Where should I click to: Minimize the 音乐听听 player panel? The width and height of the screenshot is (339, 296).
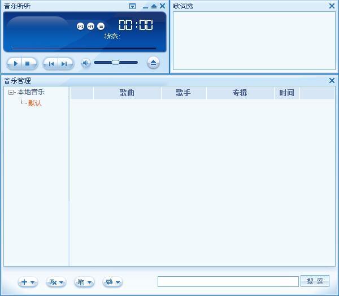[x=146, y=7]
